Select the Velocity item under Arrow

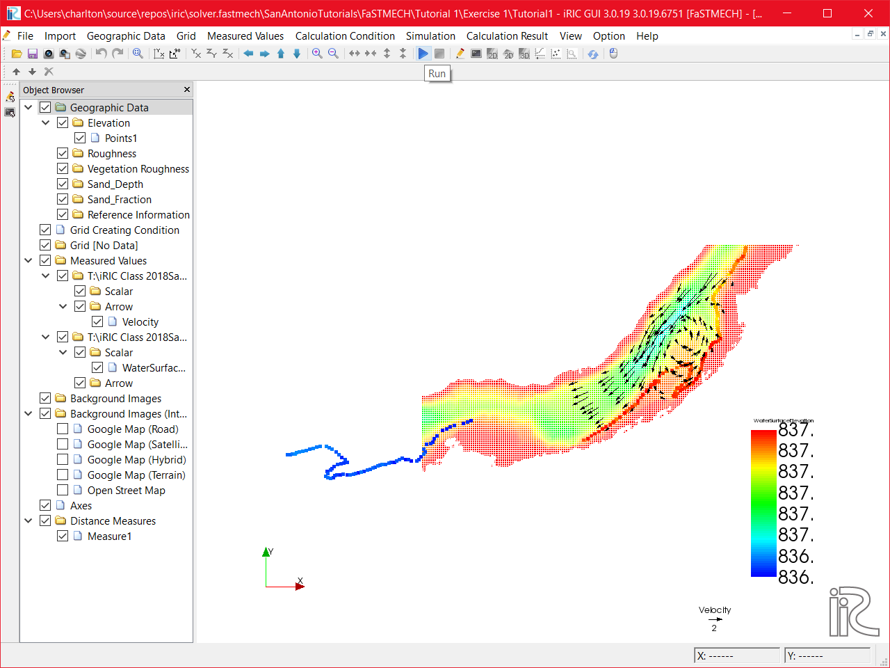[x=140, y=322]
